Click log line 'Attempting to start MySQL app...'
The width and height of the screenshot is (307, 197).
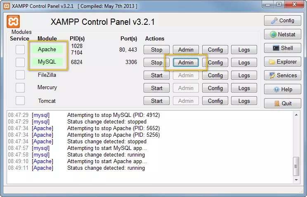(x=107, y=148)
